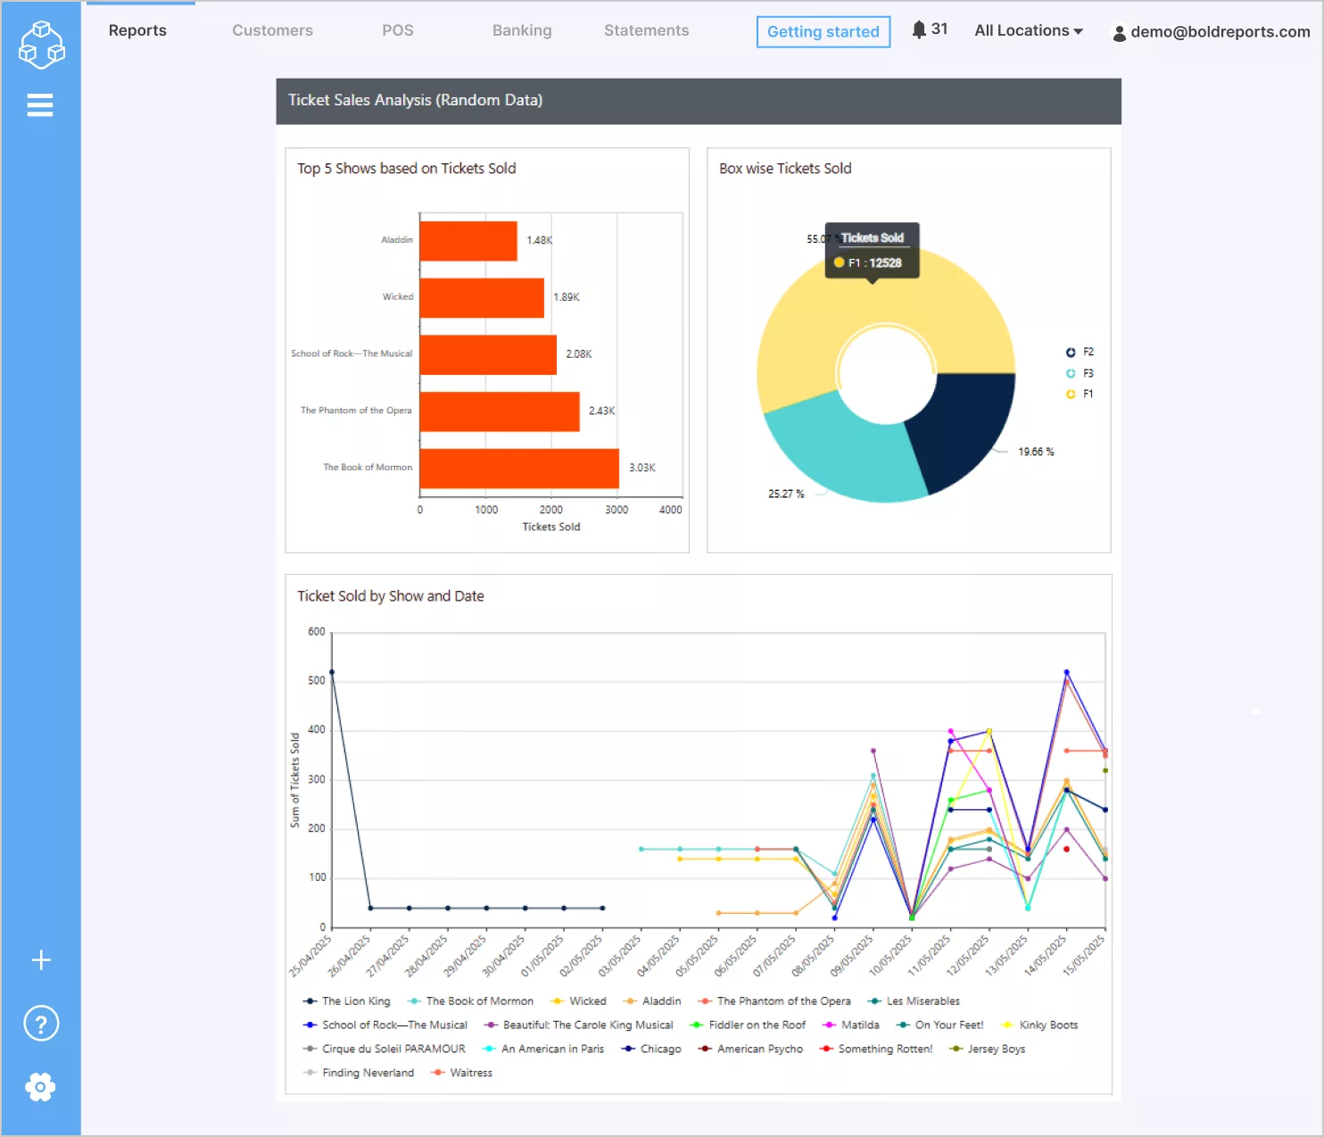Toggle the Waitress series in the line chart legend

(x=462, y=1072)
